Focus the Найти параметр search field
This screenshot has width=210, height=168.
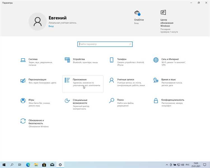(x=105, y=44)
